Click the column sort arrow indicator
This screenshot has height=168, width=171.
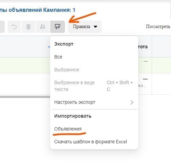click(49, 47)
